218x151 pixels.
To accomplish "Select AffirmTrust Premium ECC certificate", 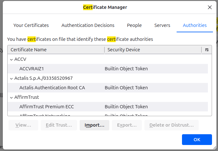I will (46, 107).
